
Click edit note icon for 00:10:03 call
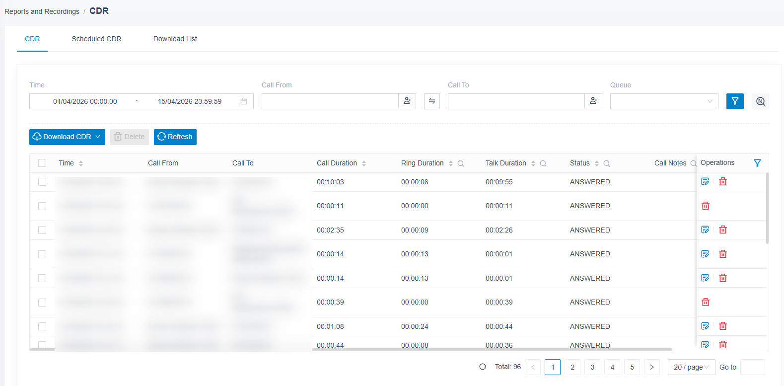point(705,181)
